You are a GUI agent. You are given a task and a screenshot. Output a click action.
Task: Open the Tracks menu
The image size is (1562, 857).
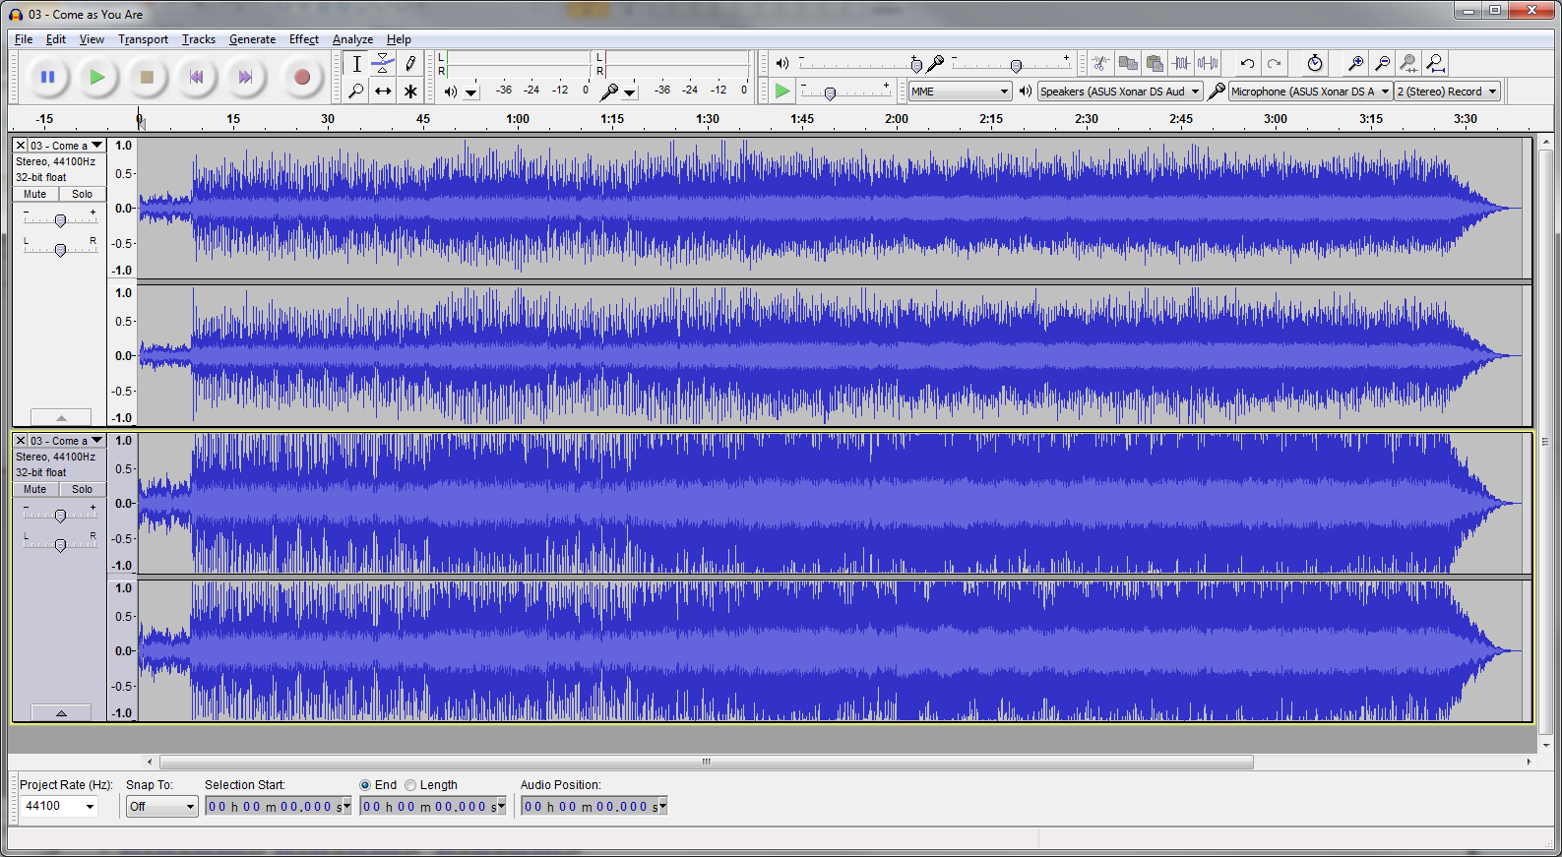pos(199,39)
